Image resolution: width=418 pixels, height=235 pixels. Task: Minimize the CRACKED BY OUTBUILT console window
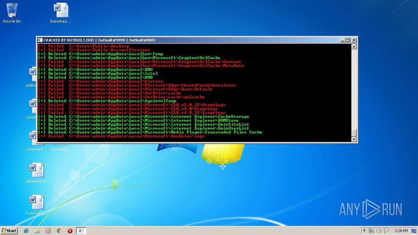tap(343, 40)
